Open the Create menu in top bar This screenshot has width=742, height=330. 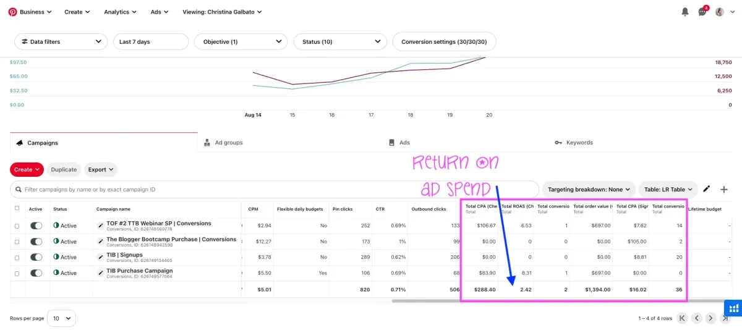click(77, 12)
